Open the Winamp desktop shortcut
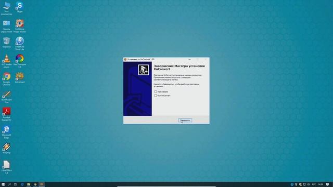Viewport: 333px width, 187px height. point(6,148)
